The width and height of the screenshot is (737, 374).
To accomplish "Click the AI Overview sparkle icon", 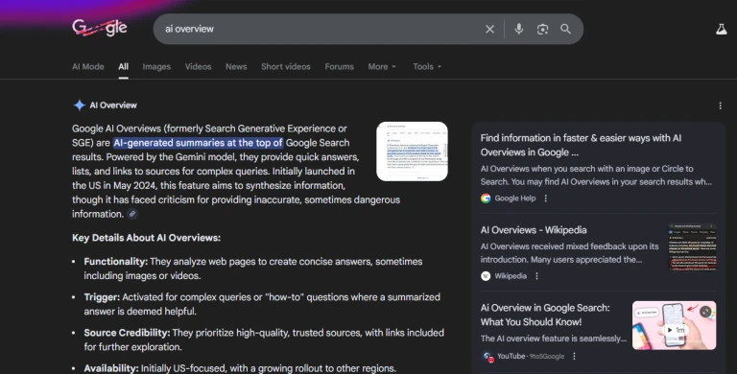I will 79,105.
